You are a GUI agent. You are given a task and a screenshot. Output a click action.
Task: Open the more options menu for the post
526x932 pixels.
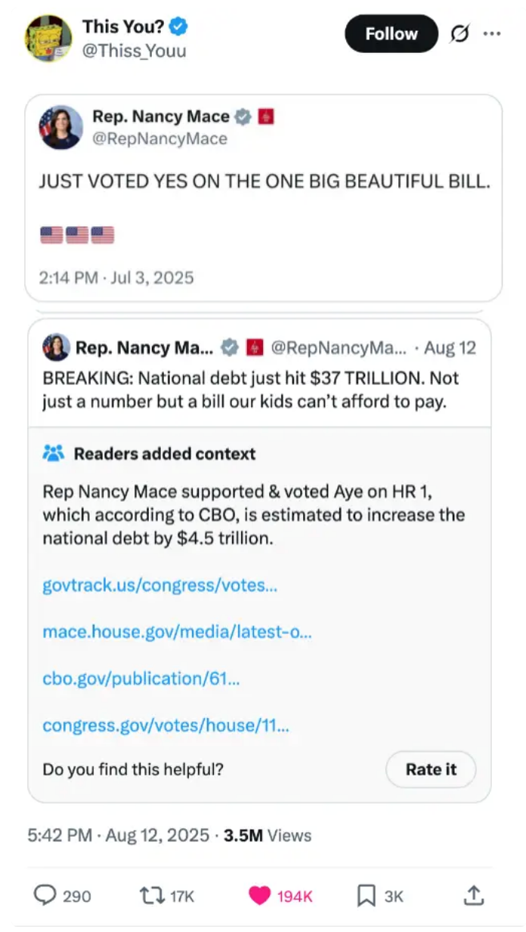492,34
